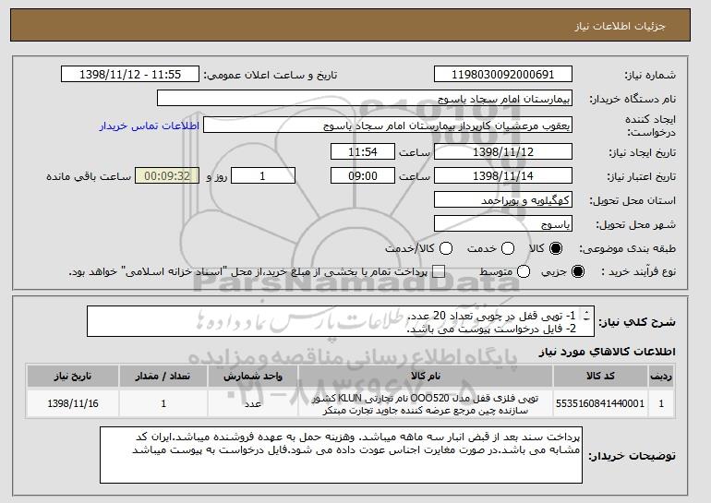
Task: Click the unit cell عدد
Action: [x=253, y=403]
